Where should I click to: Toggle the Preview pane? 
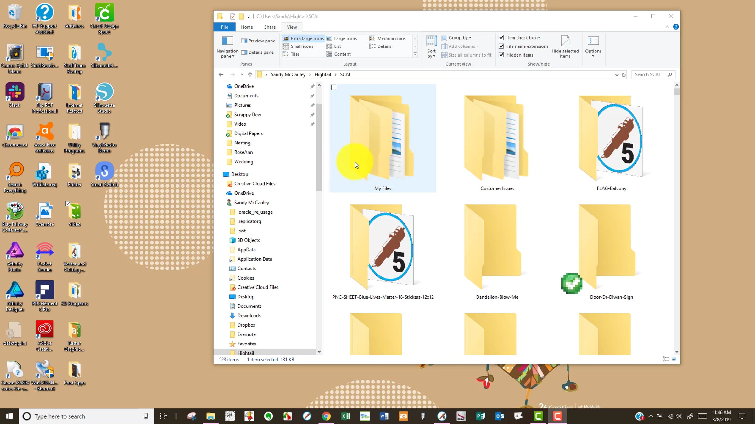[258, 41]
